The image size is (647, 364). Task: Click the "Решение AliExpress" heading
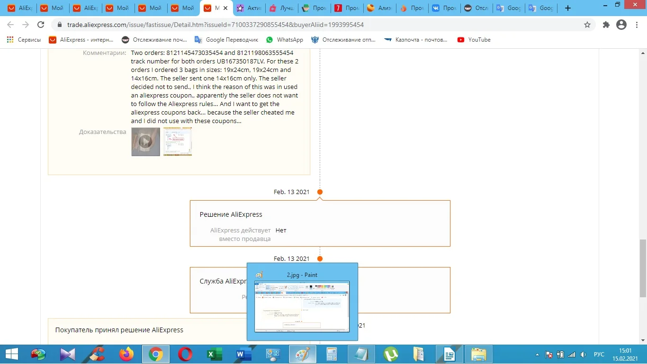(x=231, y=214)
